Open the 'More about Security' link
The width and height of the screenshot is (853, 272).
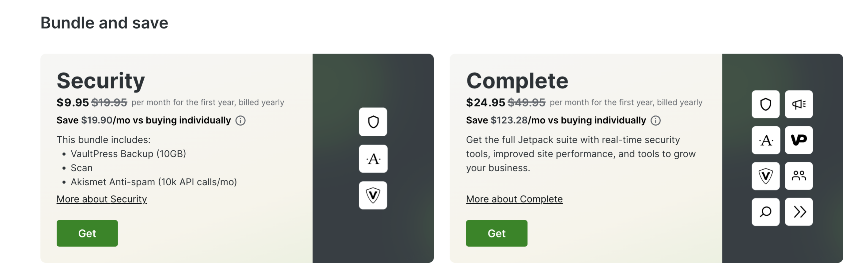click(102, 199)
